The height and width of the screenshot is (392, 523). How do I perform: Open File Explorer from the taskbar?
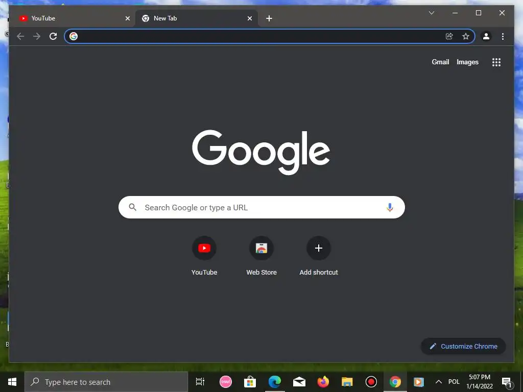point(347,382)
